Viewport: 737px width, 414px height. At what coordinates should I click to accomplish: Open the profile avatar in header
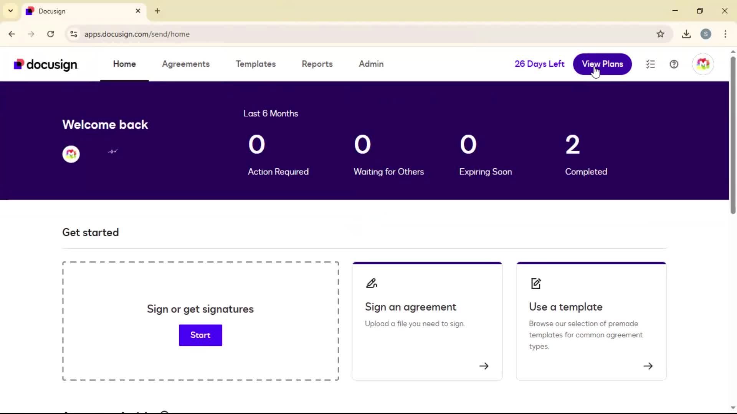(703, 64)
